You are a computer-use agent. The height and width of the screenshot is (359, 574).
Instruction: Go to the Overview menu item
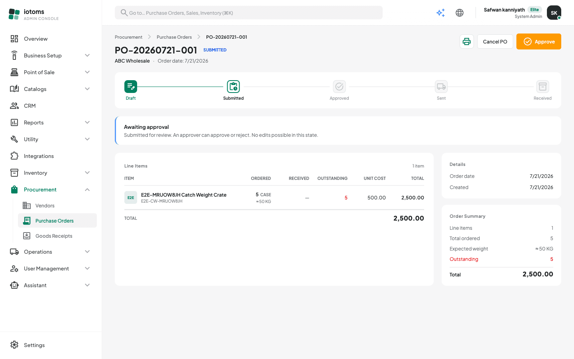pos(51,39)
